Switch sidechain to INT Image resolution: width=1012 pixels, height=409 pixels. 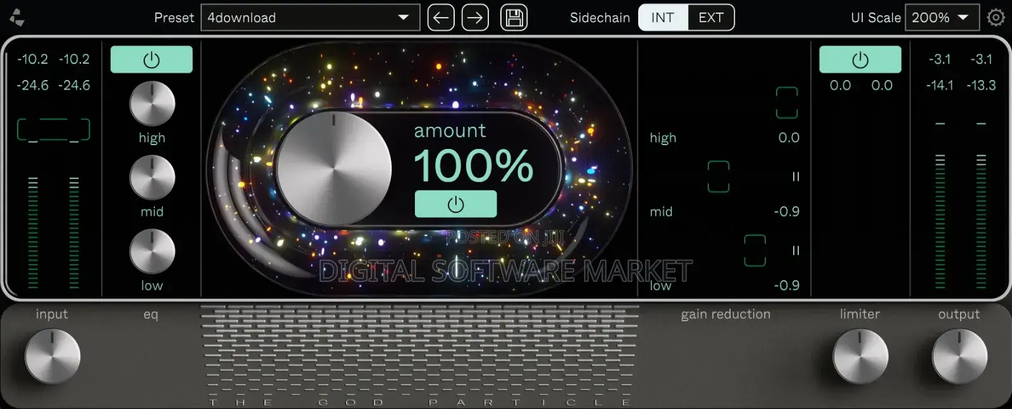click(662, 18)
